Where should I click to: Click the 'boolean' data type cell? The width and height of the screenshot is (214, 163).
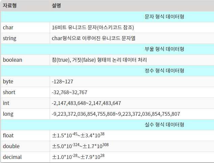pyautogui.click(x=25, y=60)
